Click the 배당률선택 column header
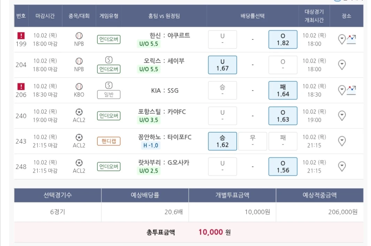 (x=253, y=16)
